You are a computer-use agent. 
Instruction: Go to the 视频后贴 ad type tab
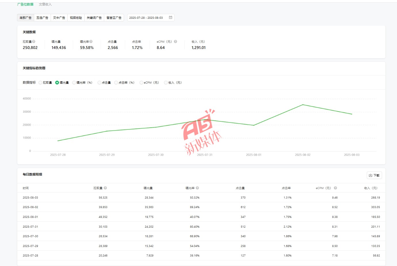(x=76, y=18)
